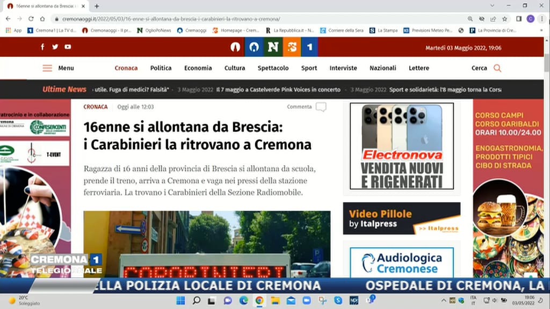Image resolution: width=550 pixels, height=309 pixels.
Task: Toggle the browser side panel icon
Action: tap(519, 19)
